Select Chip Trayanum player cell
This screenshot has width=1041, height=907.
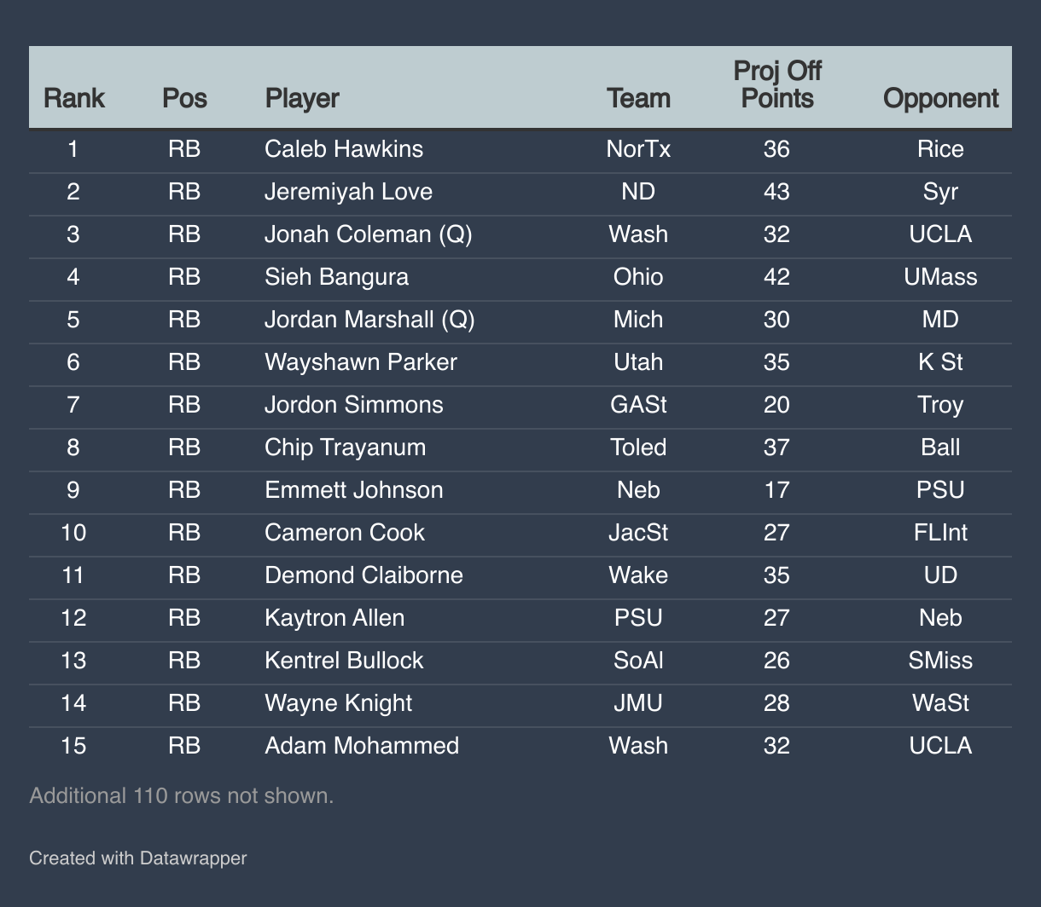345,448
